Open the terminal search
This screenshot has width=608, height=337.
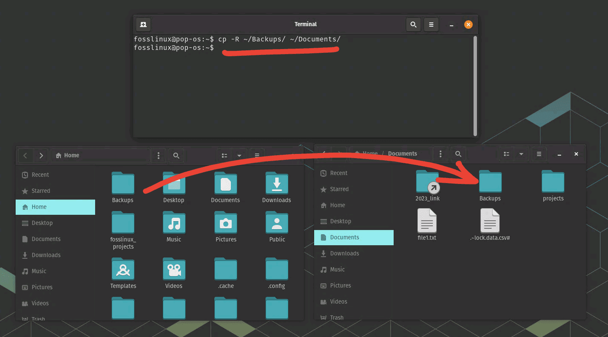click(413, 24)
